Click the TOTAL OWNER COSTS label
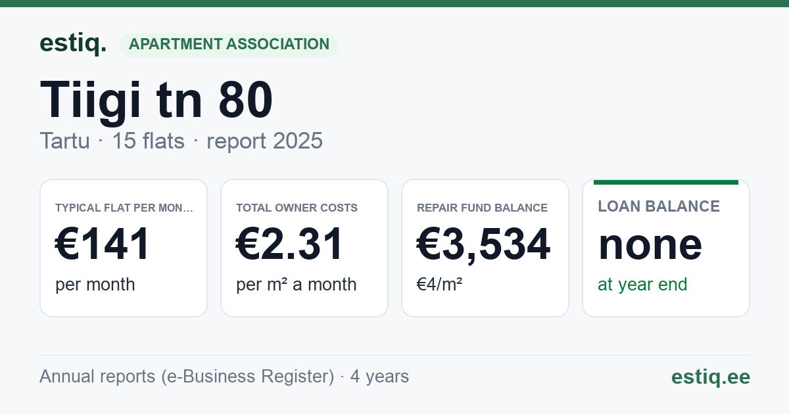This screenshot has width=789, height=414. pyautogui.click(x=297, y=208)
